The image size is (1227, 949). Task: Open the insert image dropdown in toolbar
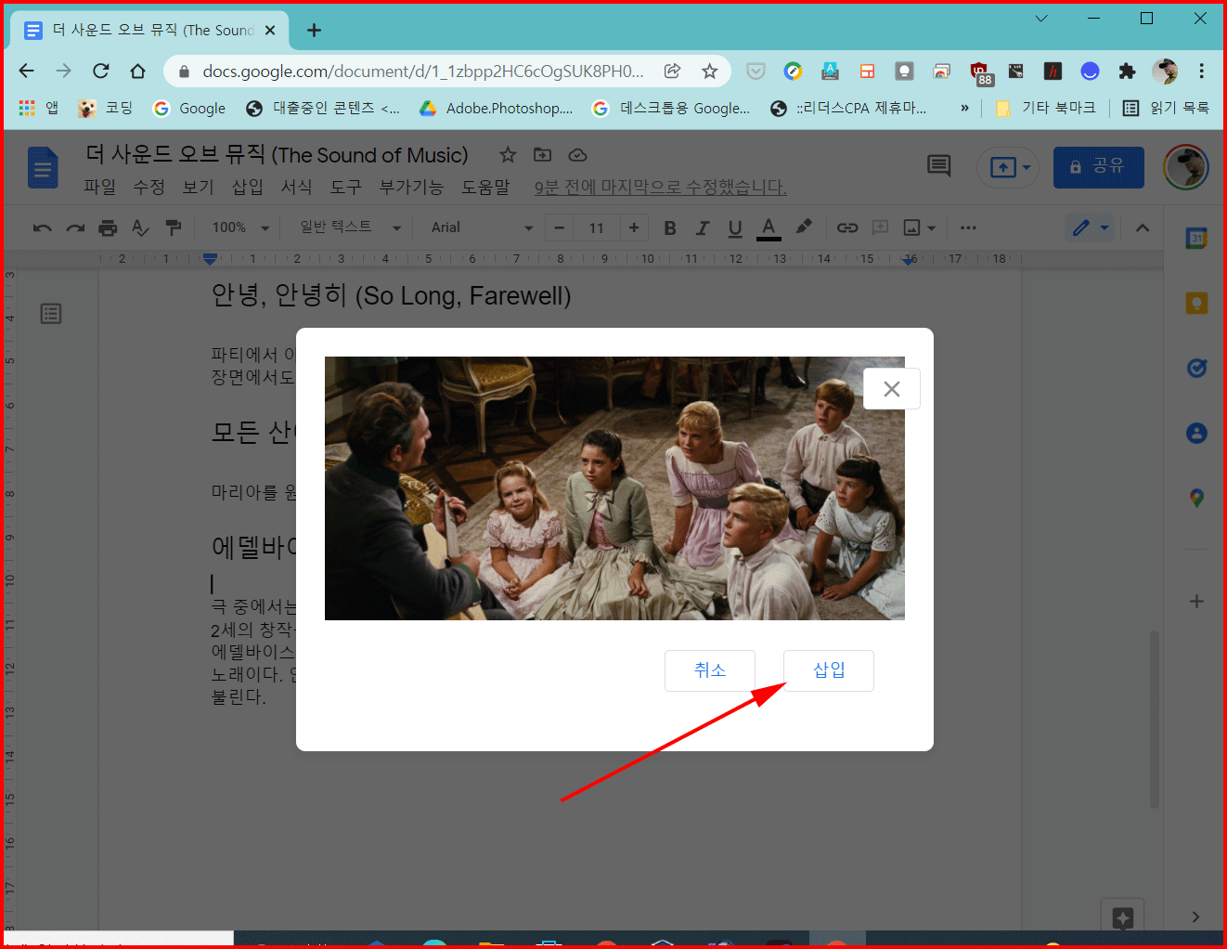coord(920,227)
